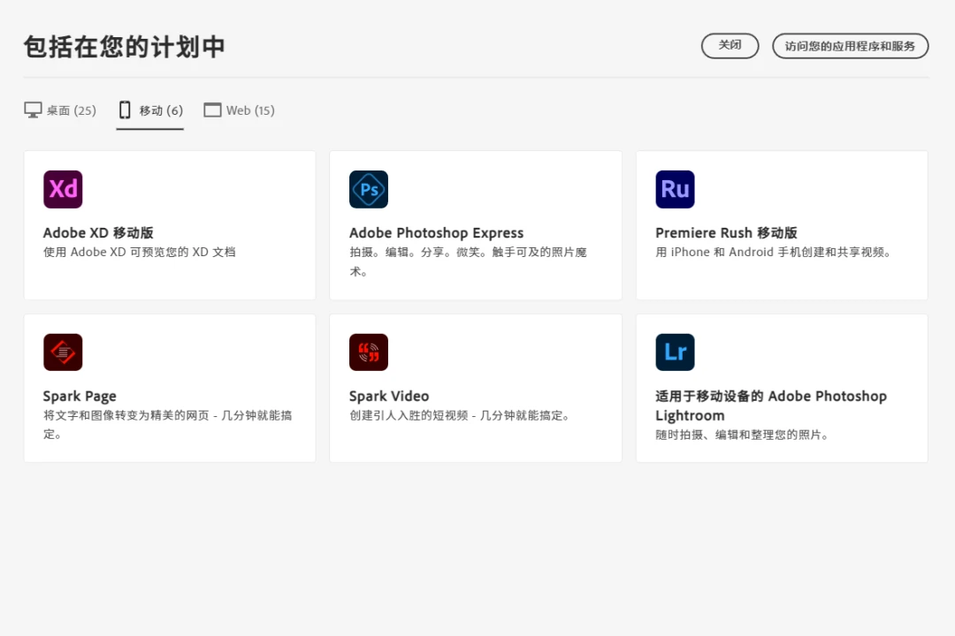Click the Photoshop Express Ps icon

369,189
